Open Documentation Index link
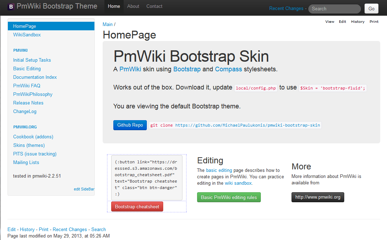Screen dimensions: 387x240 [x=35, y=77]
